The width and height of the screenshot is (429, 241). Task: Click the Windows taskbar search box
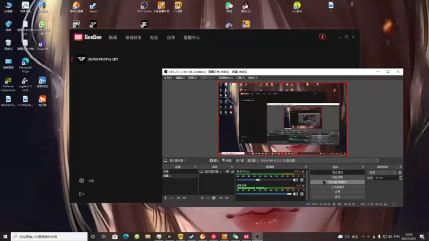coord(49,236)
